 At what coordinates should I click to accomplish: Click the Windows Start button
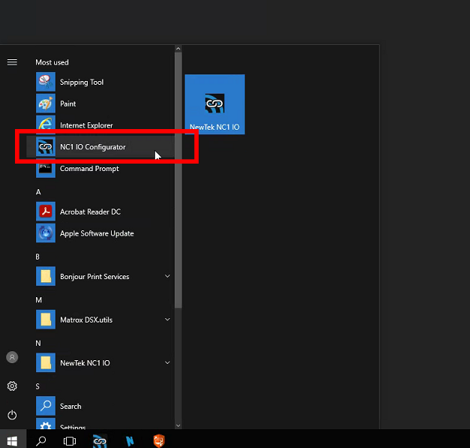pos(12,440)
